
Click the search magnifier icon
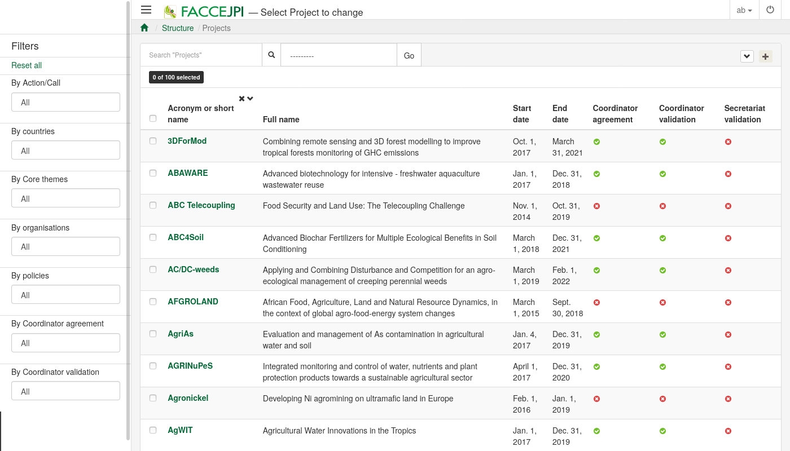coord(271,55)
